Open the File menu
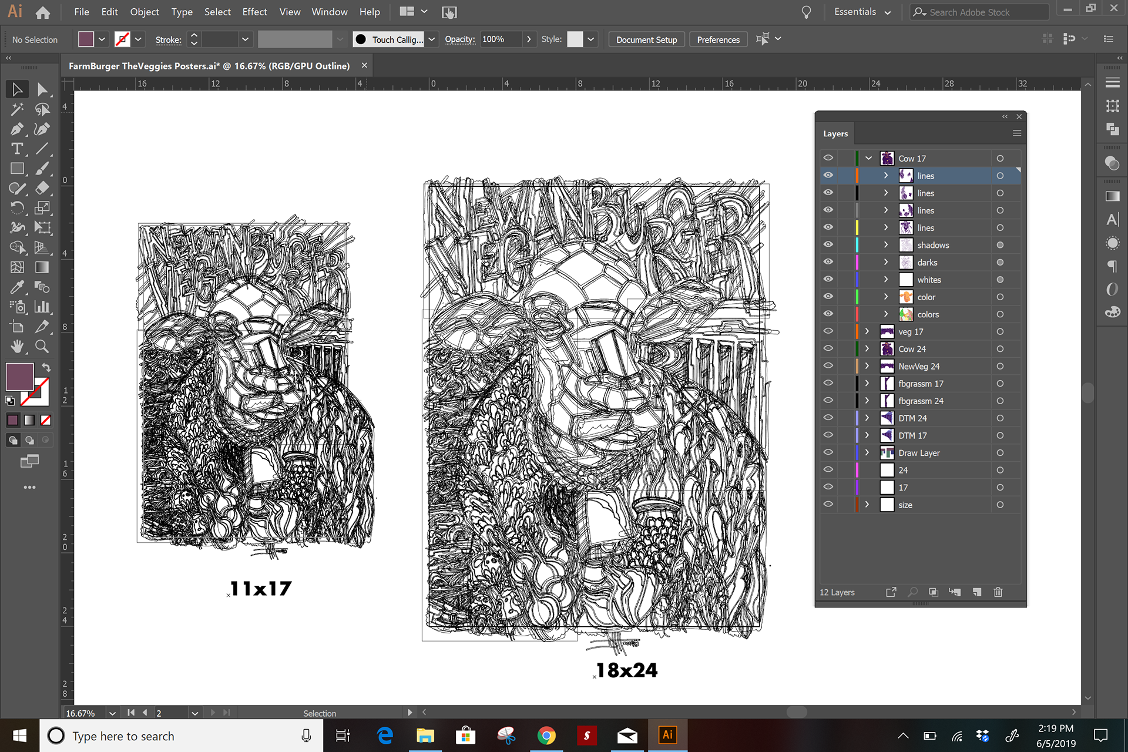1128x752 pixels. click(x=82, y=12)
